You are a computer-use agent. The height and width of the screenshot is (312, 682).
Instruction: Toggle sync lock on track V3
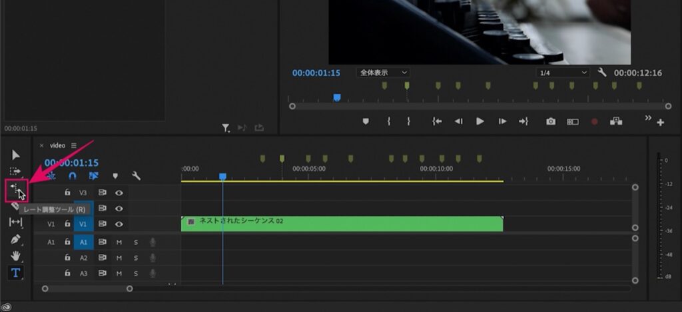pos(102,193)
